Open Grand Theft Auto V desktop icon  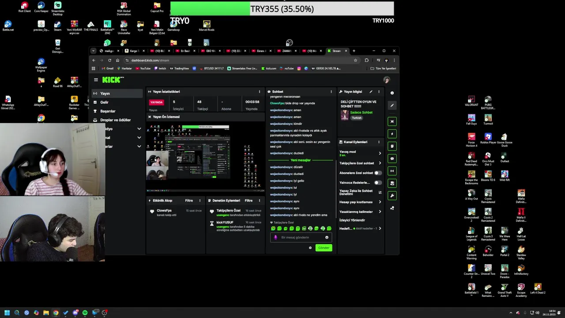click(x=505, y=289)
